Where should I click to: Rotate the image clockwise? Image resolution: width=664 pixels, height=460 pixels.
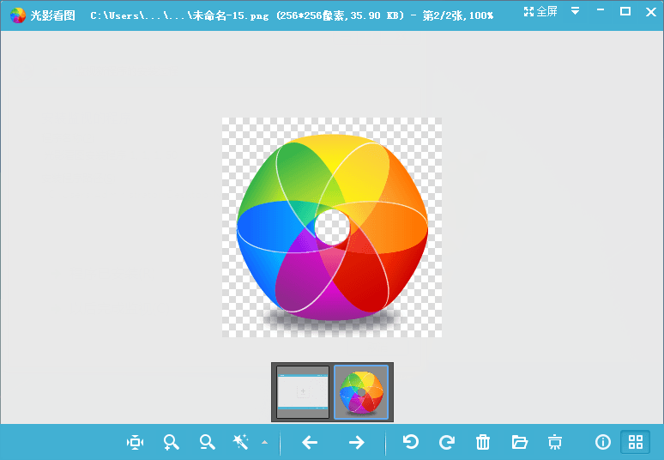pos(447,442)
